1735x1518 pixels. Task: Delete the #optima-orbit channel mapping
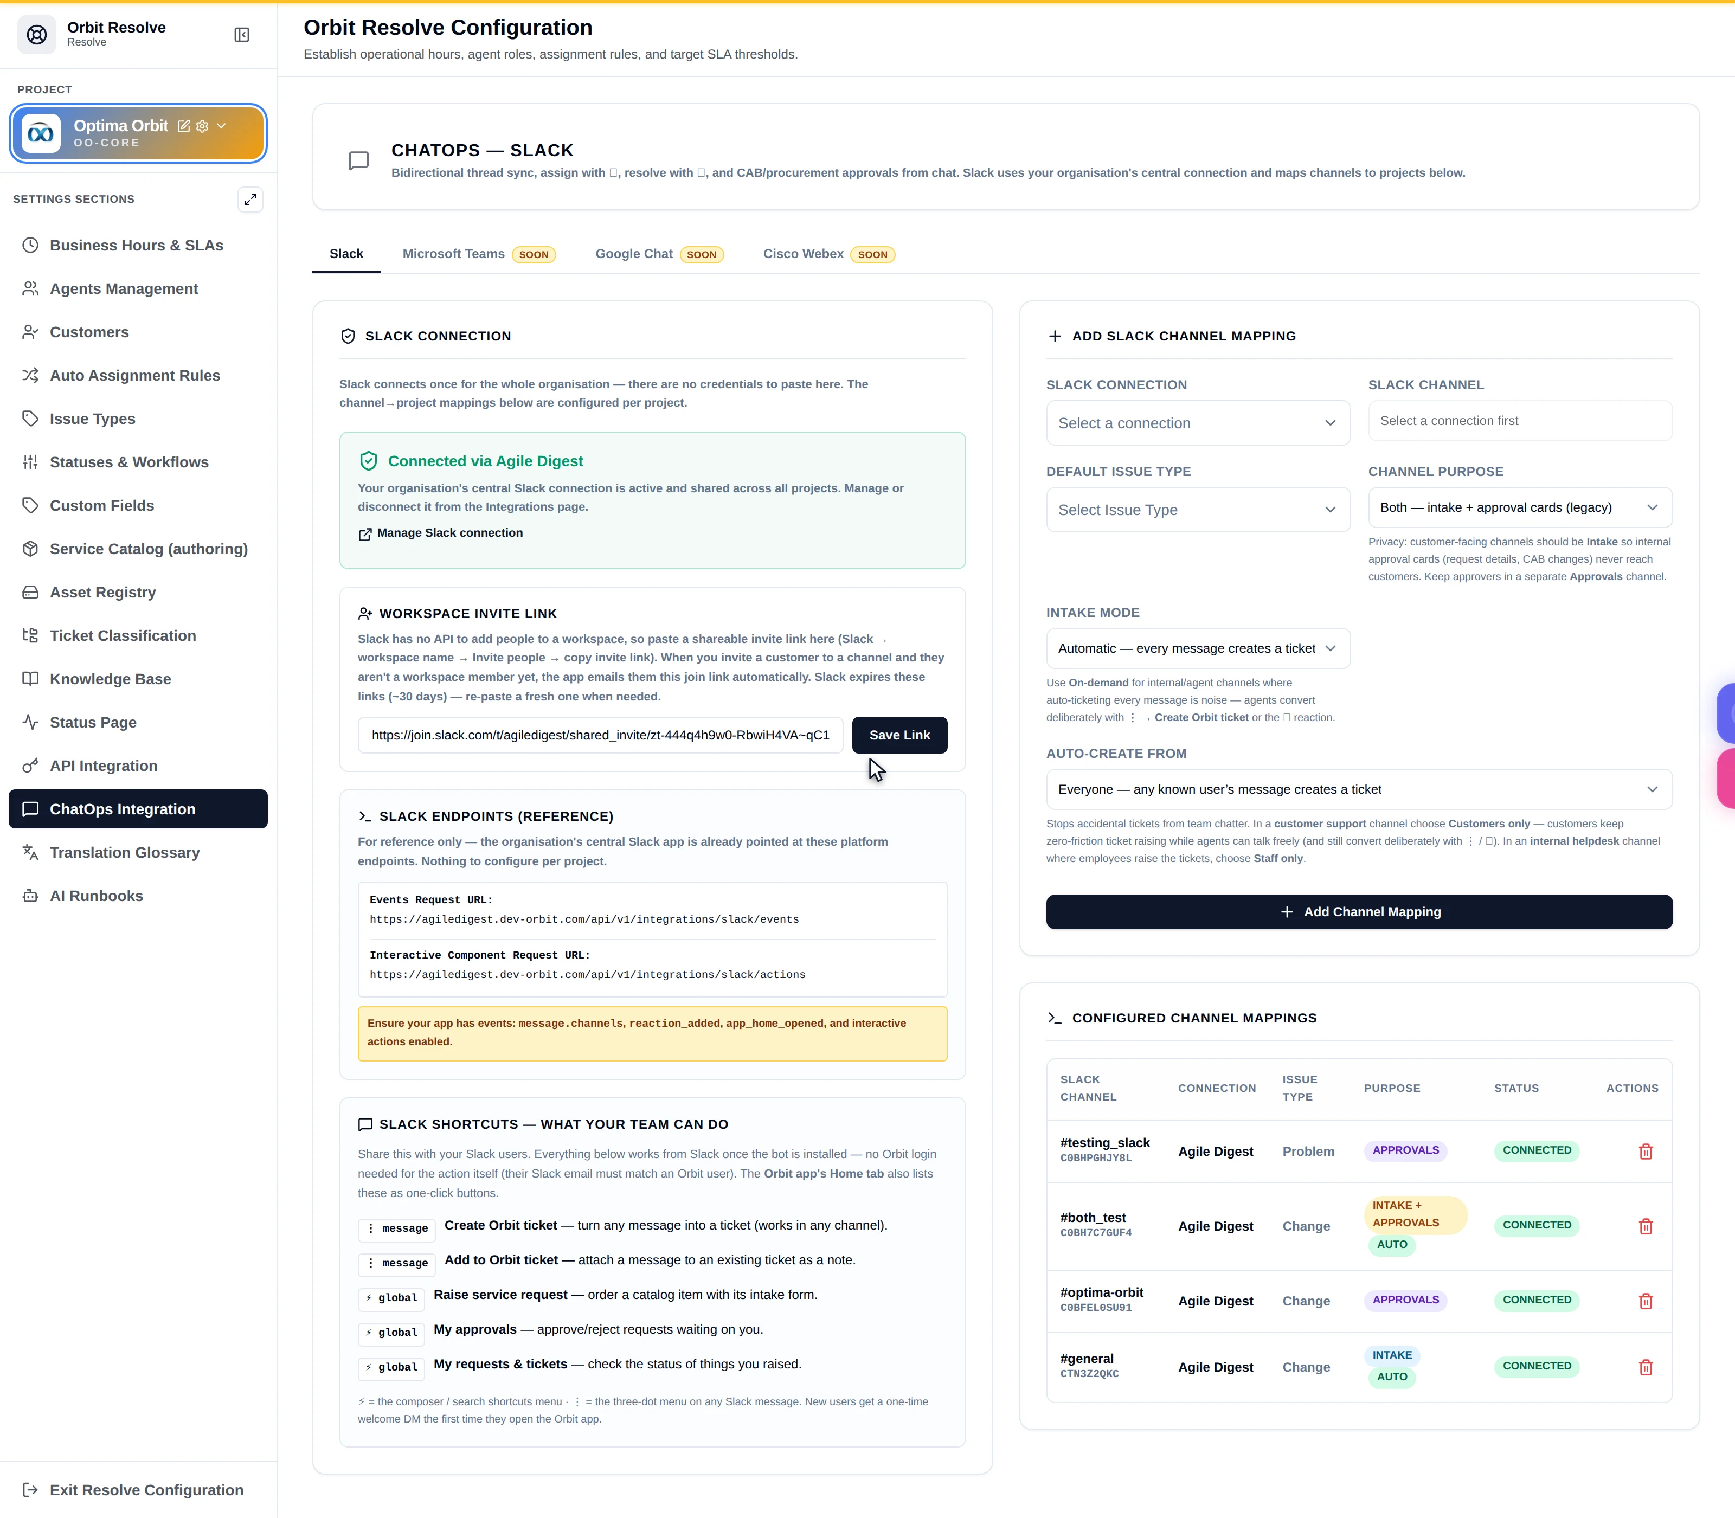coord(1645,1301)
